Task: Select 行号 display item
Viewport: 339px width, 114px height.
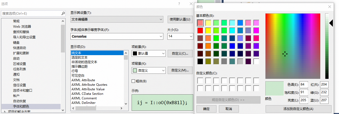Action: click(97, 71)
